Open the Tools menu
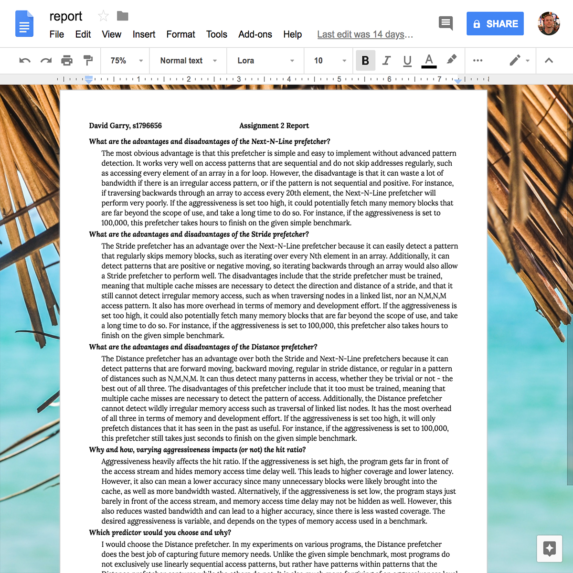Screen dimensions: 573x573 [x=217, y=34]
